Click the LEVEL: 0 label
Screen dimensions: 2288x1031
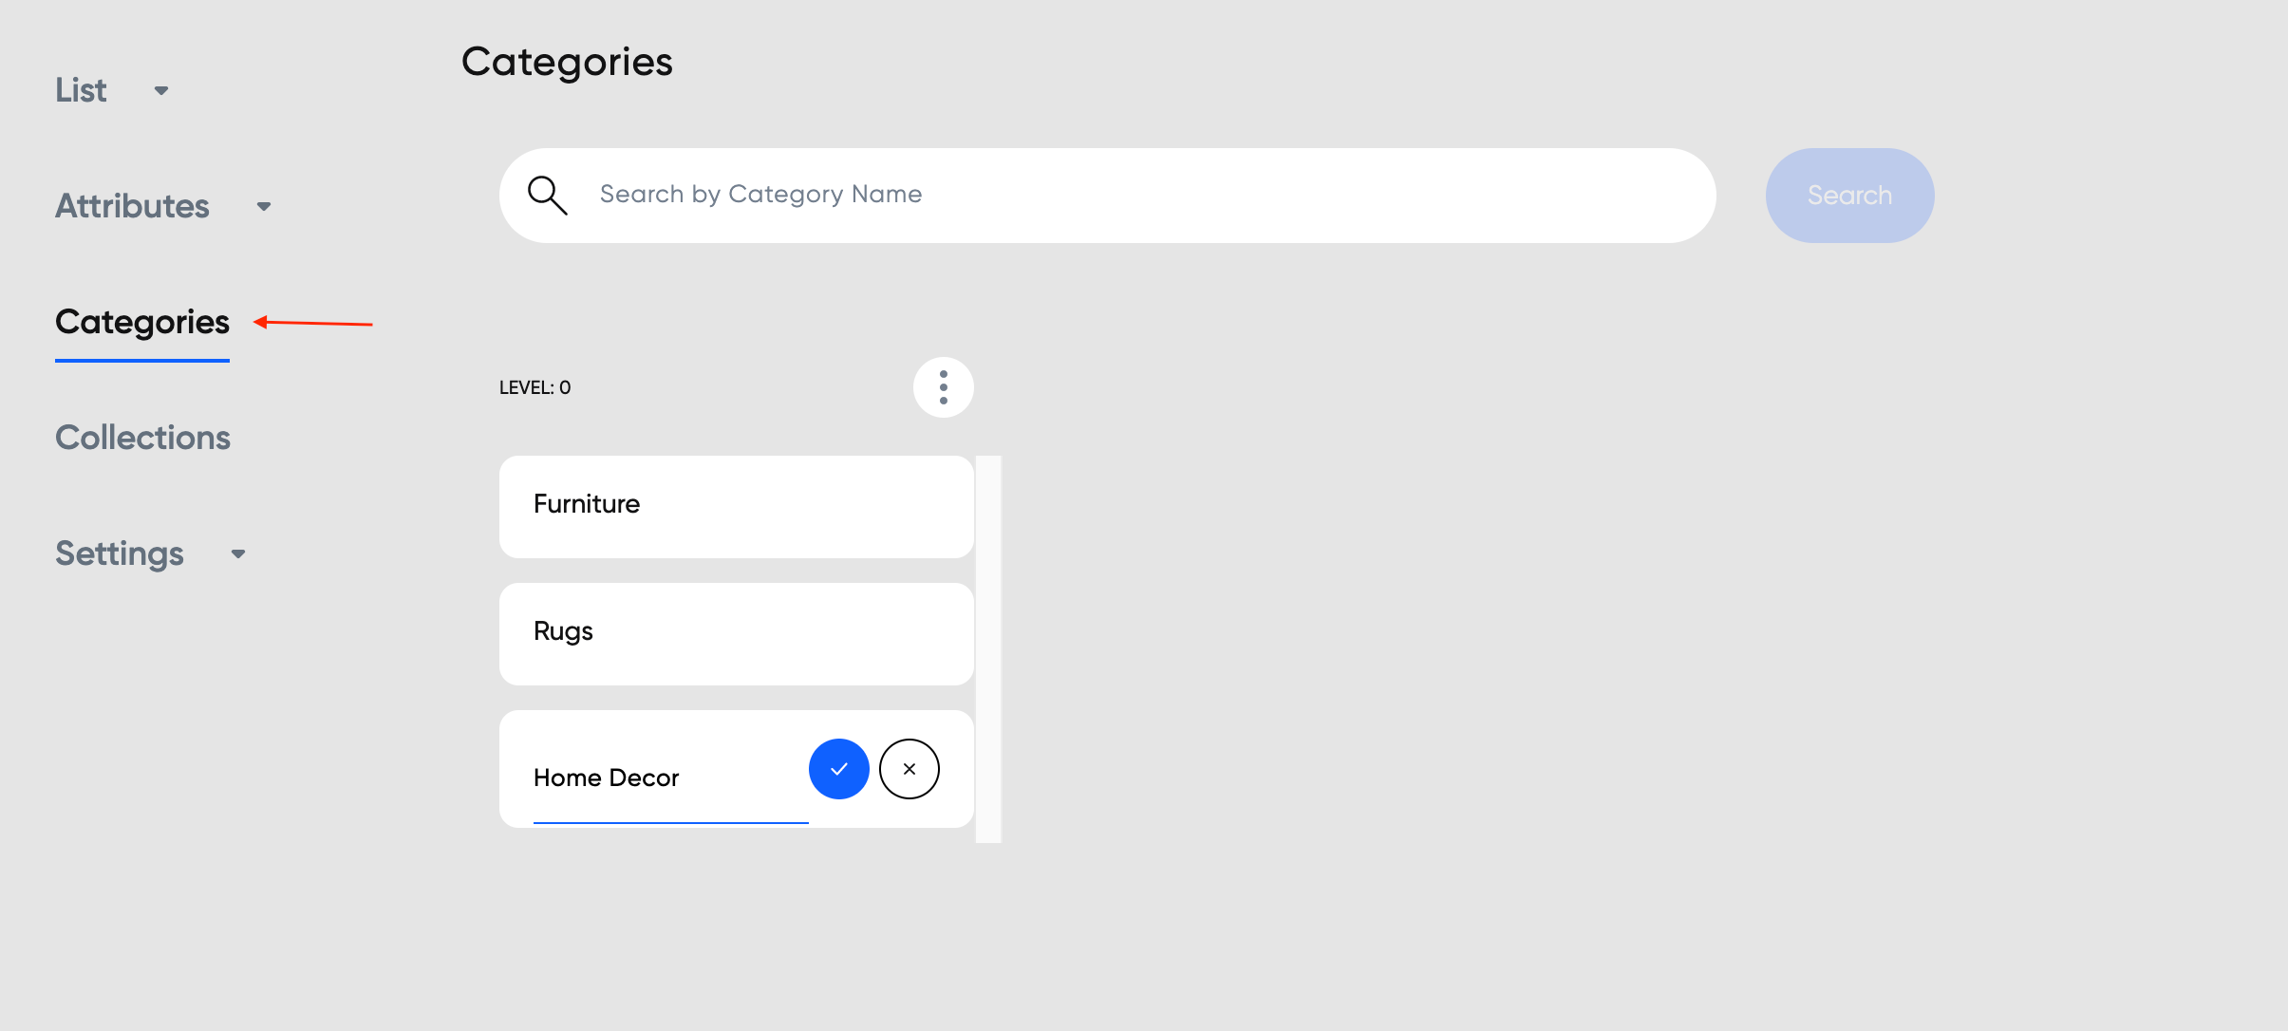[x=534, y=387]
